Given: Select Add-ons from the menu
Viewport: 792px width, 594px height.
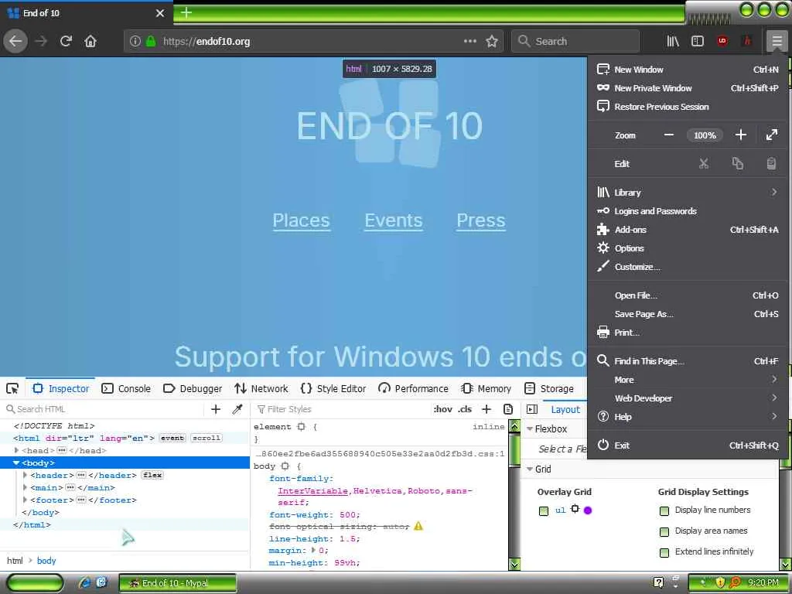Looking at the screenshot, I should point(688,229).
